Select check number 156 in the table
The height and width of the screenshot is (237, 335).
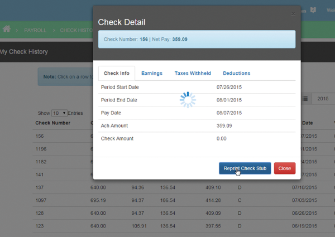[x=40, y=136]
